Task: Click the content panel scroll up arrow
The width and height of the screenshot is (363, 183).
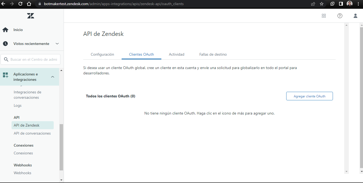Action: click(346, 25)
